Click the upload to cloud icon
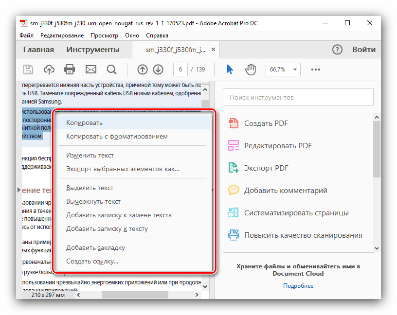397x315 pixels. pyautogui.click(x=49, y=70)
